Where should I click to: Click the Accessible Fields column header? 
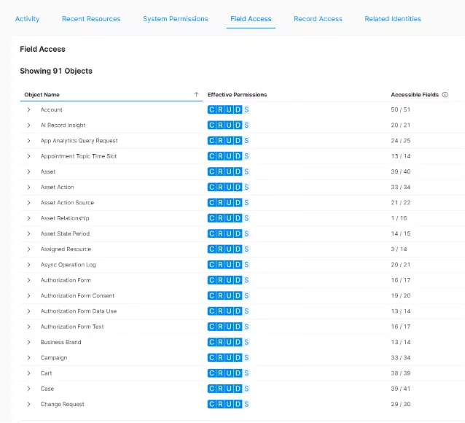tap(415, 95)
